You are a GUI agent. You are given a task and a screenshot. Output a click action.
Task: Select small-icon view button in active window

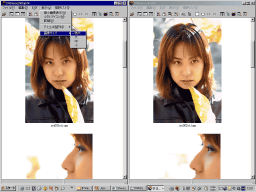pos(17,14)
